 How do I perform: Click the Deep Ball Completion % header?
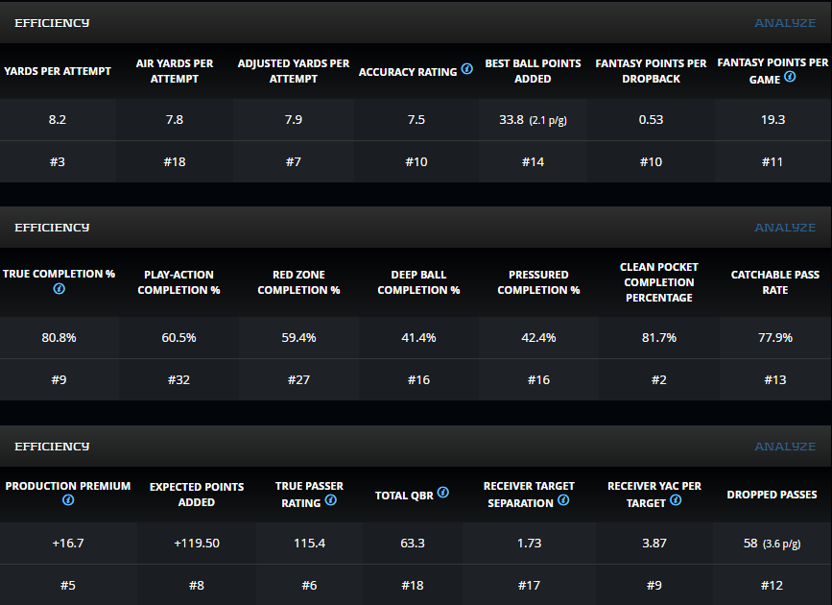pos(418,282)
